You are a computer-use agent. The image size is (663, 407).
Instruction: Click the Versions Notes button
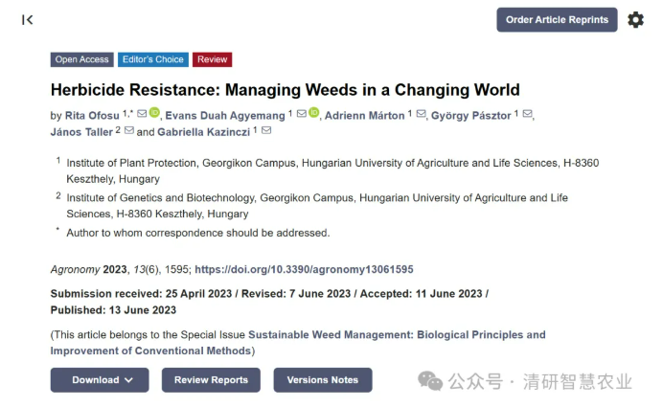tap(323, 380)
